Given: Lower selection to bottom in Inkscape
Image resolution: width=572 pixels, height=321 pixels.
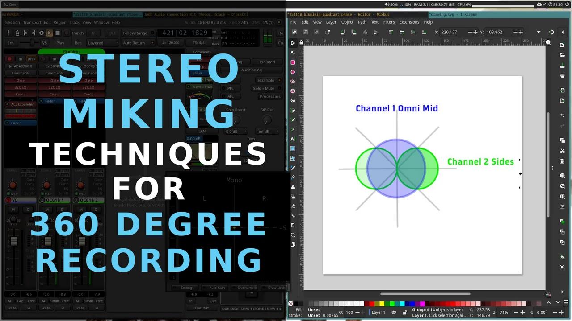Looking at the screenshot, I should 423,32.
